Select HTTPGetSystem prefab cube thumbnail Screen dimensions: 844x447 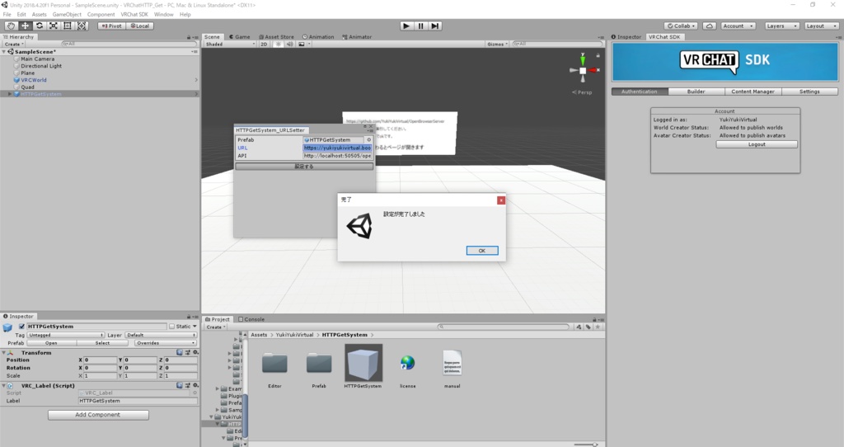(363, 363)
